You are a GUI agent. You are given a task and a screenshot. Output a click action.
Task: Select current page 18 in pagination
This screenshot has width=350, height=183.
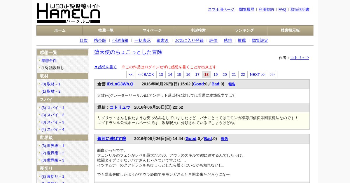point(206,75)
